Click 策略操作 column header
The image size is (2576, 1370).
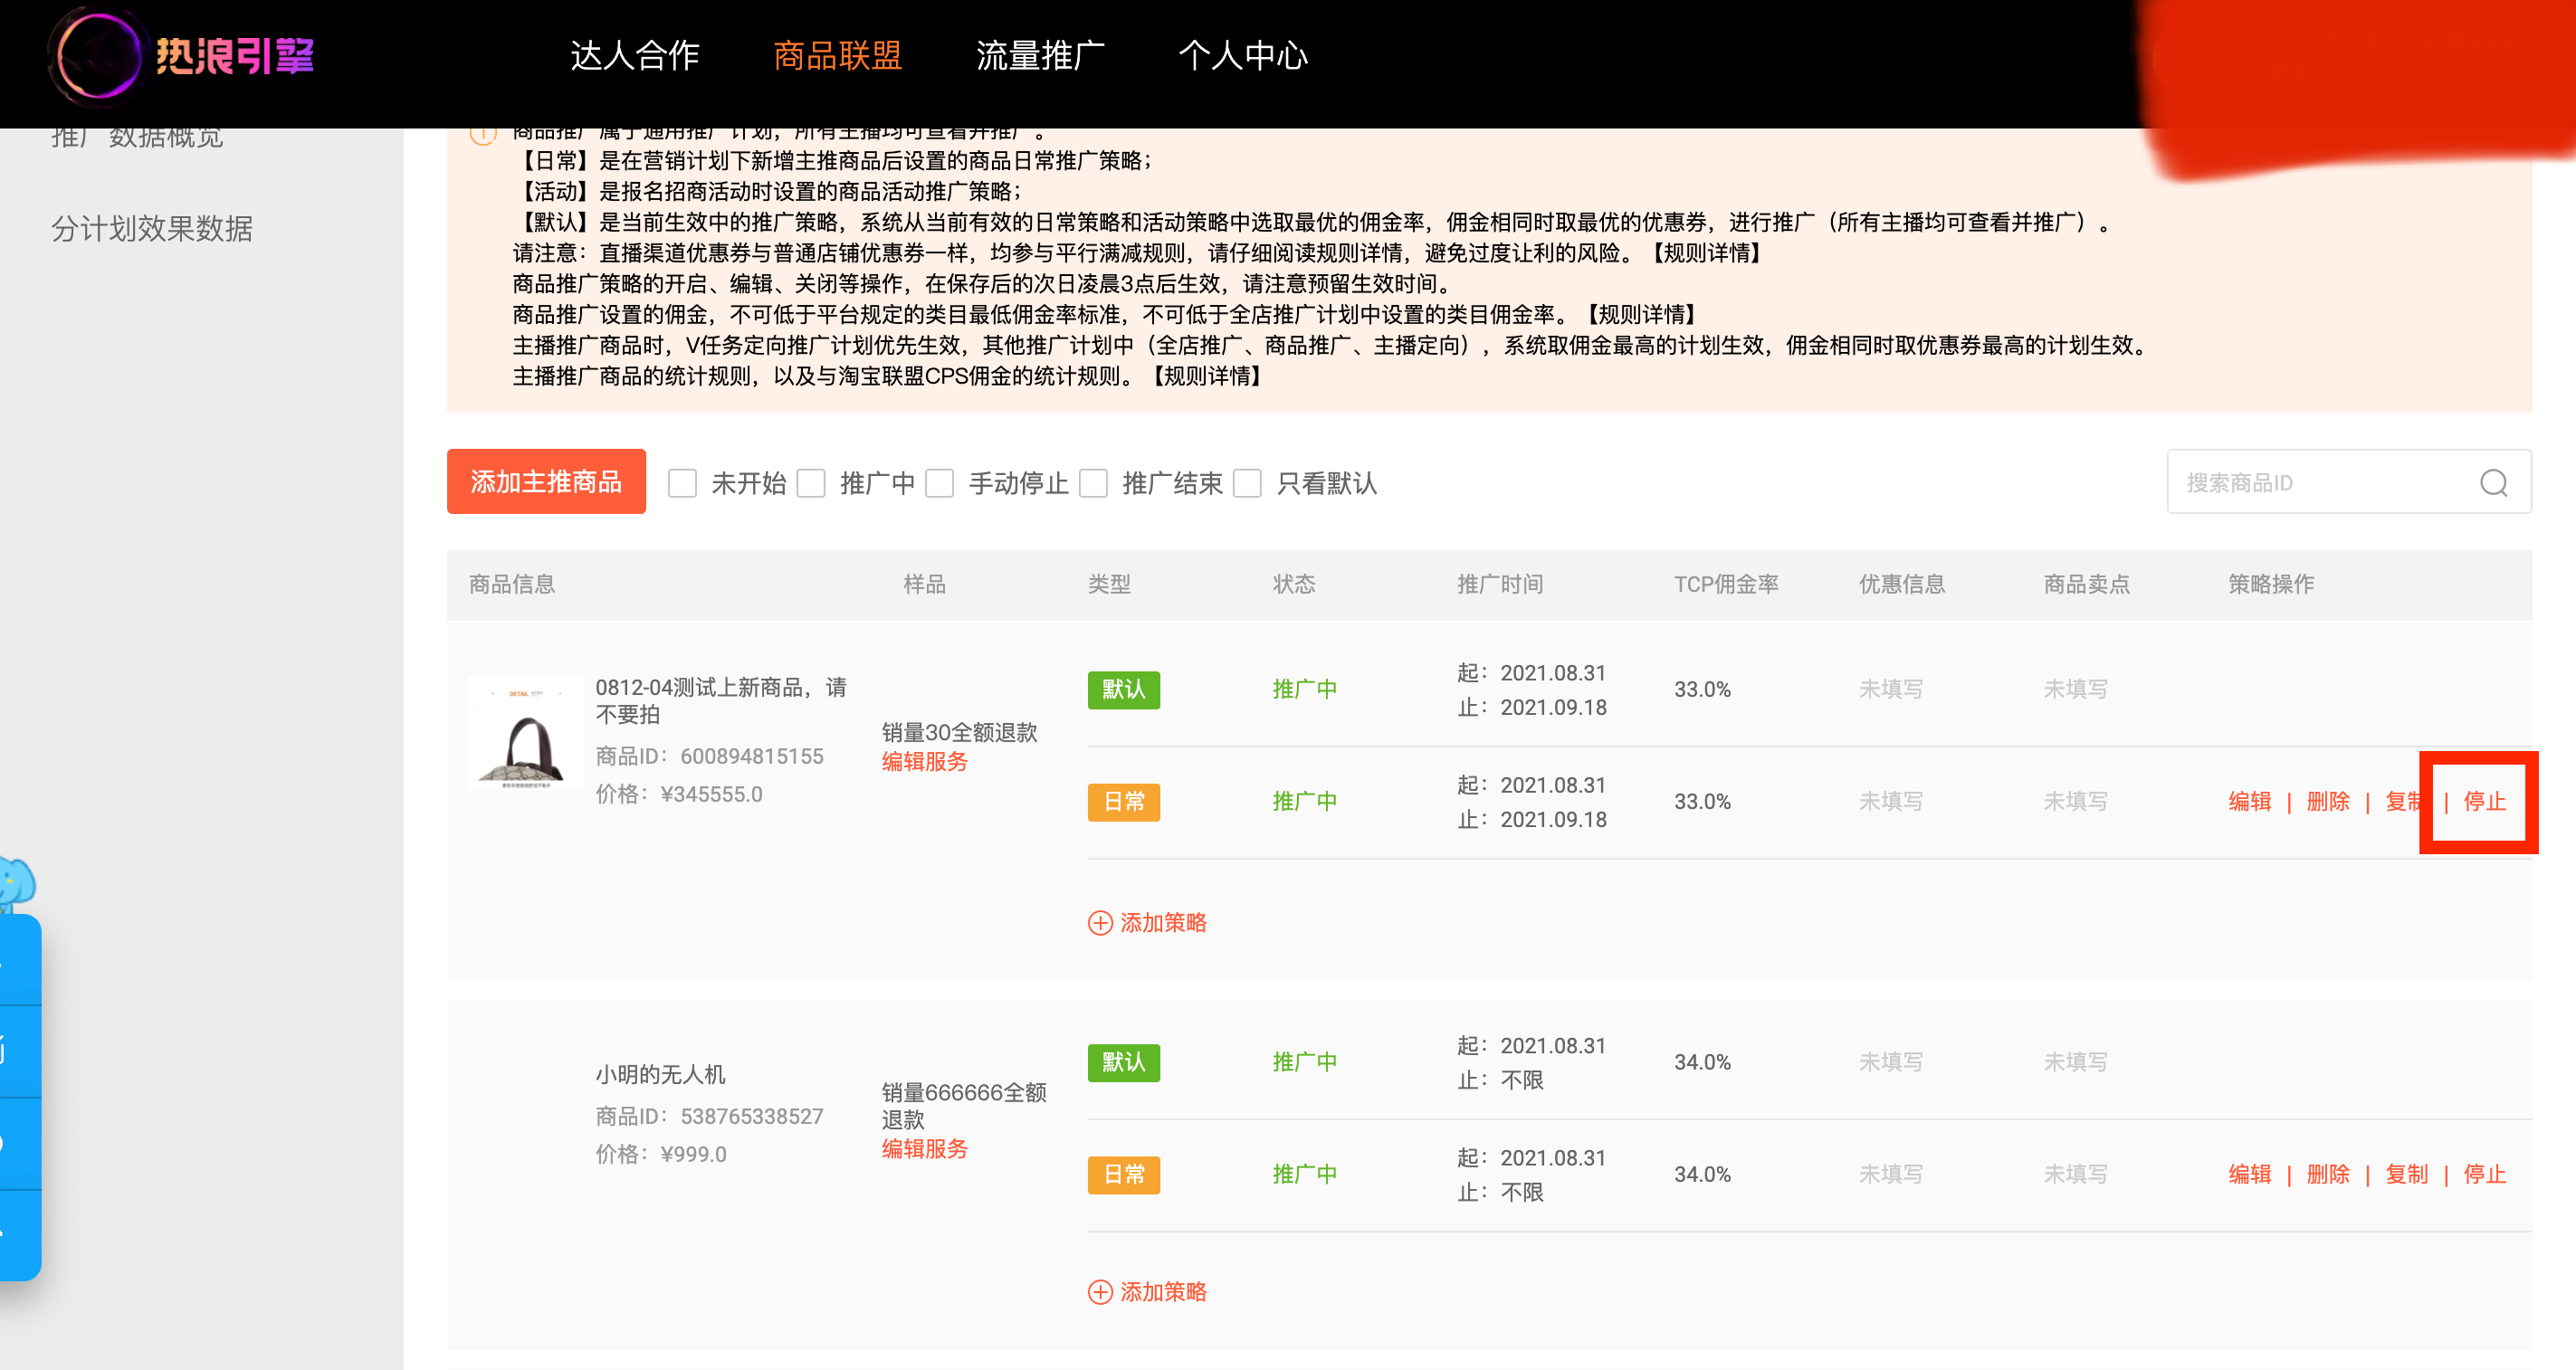coord(2271,585)
